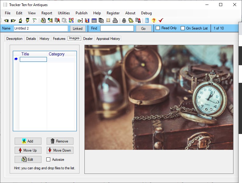This screenshot has height=183, width=242.
Task: Select the Images tab
Action: (x=74, y=38)
